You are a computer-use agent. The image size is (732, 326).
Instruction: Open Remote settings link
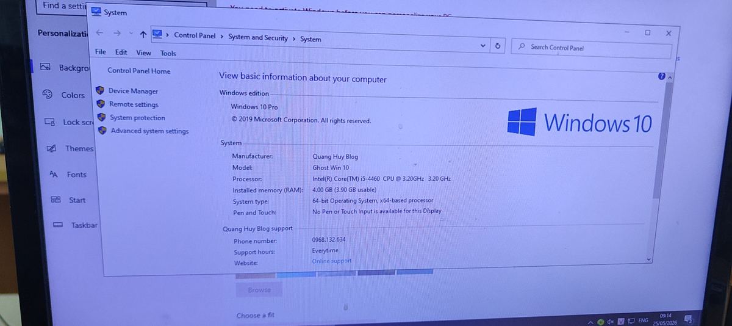point(134,104)
